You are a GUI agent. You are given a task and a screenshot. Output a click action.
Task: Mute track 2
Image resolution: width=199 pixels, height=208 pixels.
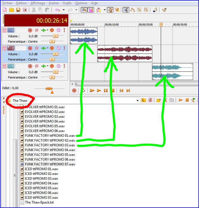(59, 48)
